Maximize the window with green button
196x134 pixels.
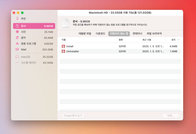pyautogui.click(x=22, y=13)
